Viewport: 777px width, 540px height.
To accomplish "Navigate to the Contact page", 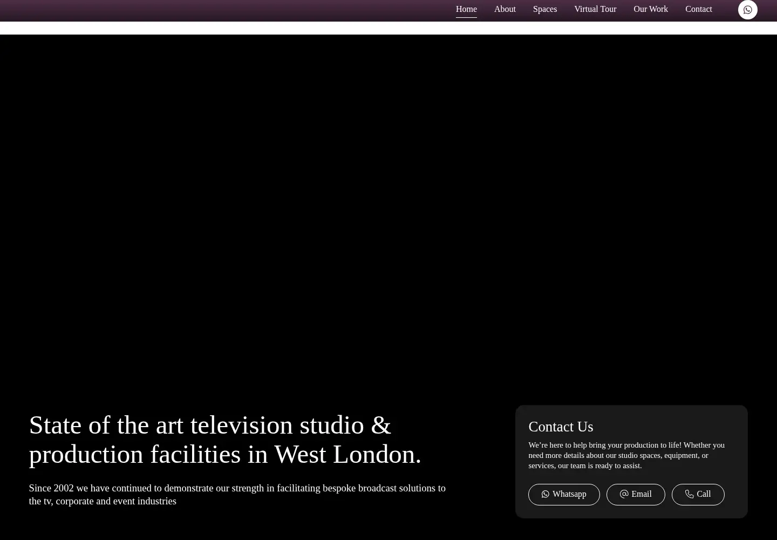I will click(699, 9).
